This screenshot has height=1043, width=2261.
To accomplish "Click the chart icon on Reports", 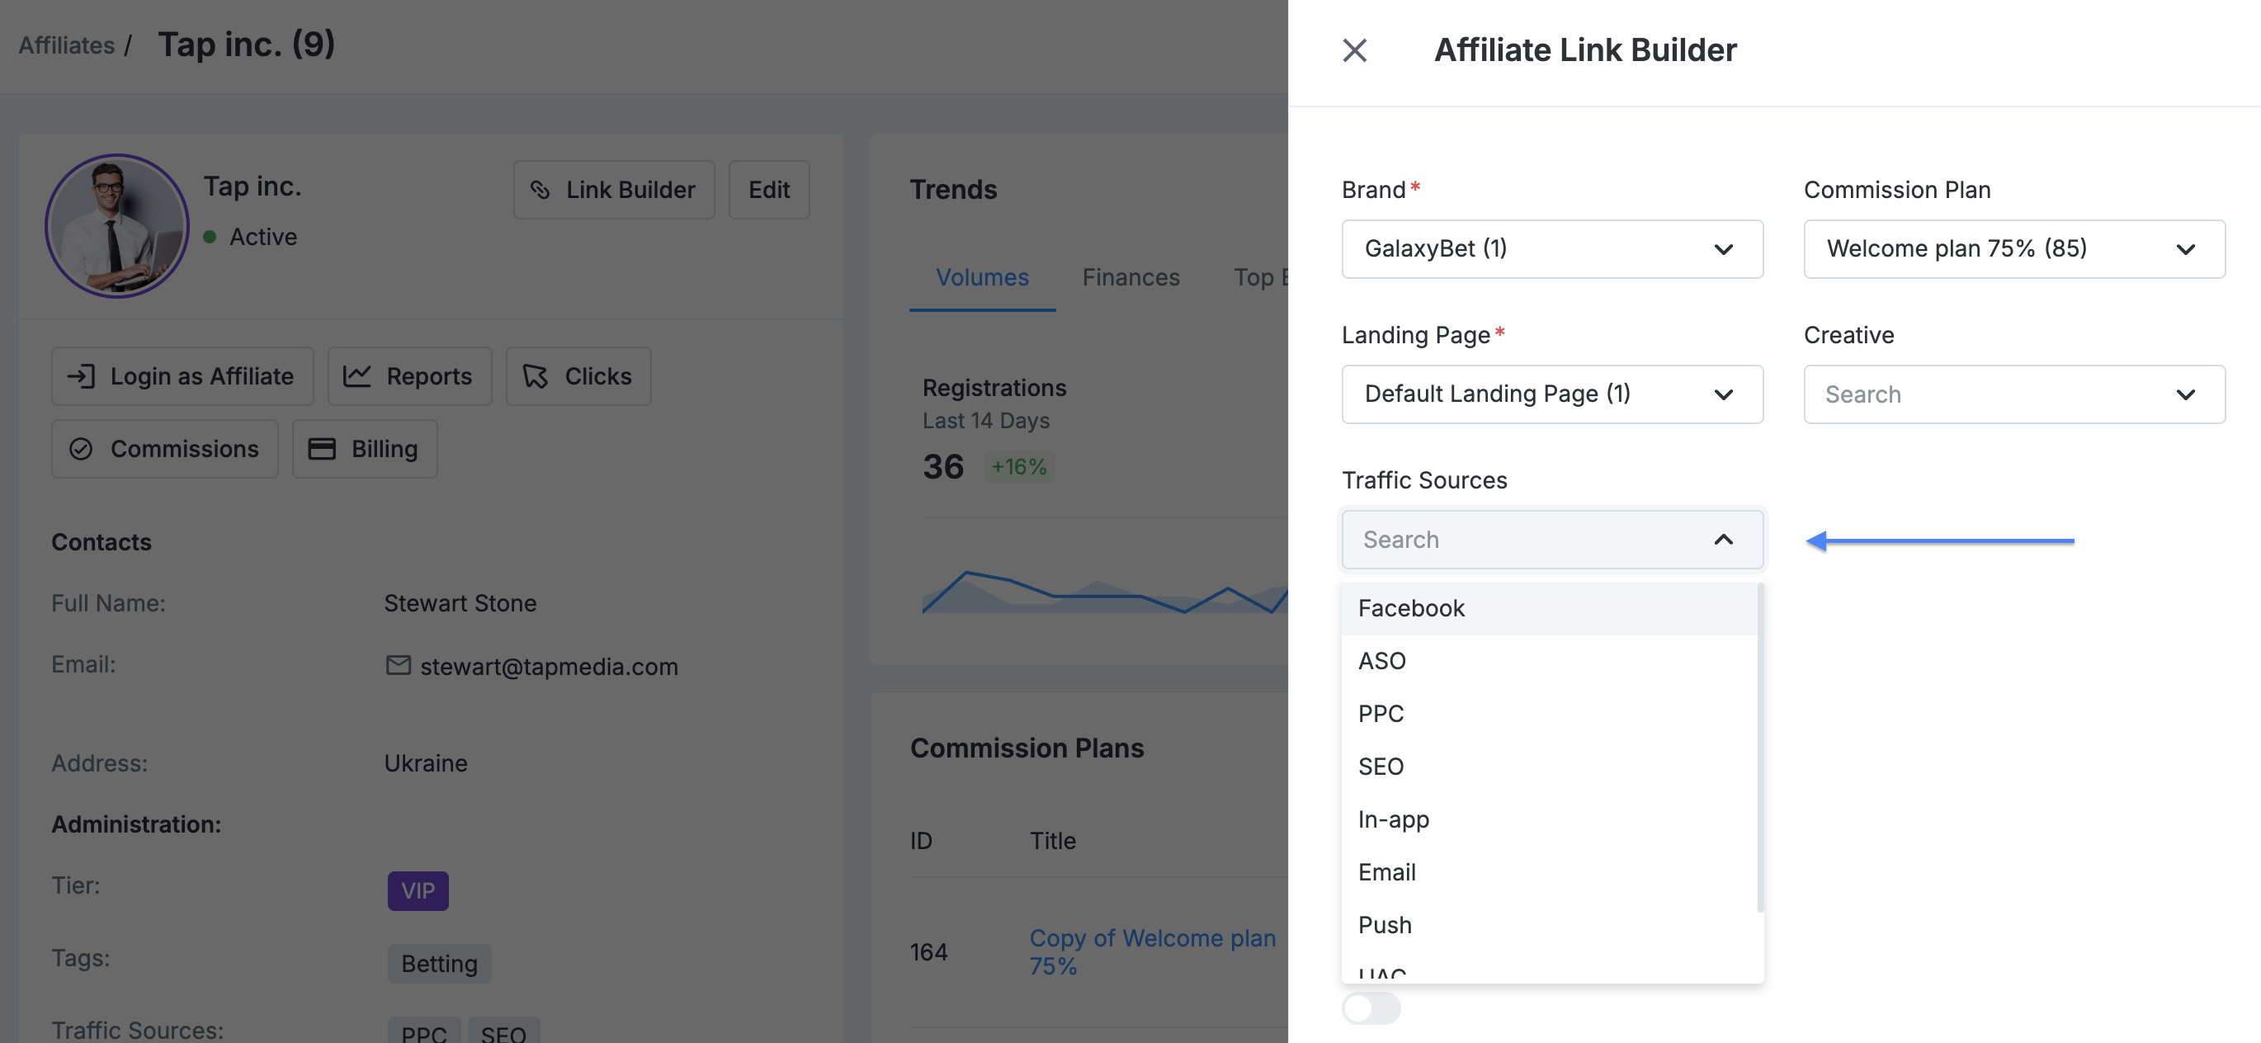I will pyautogui.click(x=356, y=376).
